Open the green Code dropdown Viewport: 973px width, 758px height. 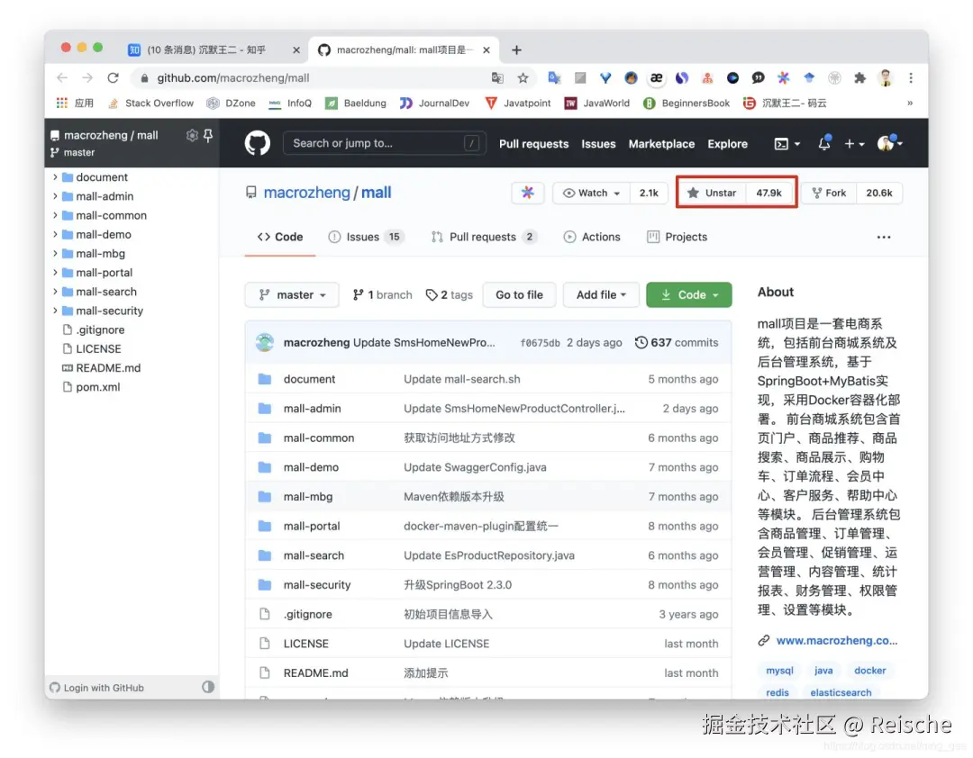(x=689, y=294)
